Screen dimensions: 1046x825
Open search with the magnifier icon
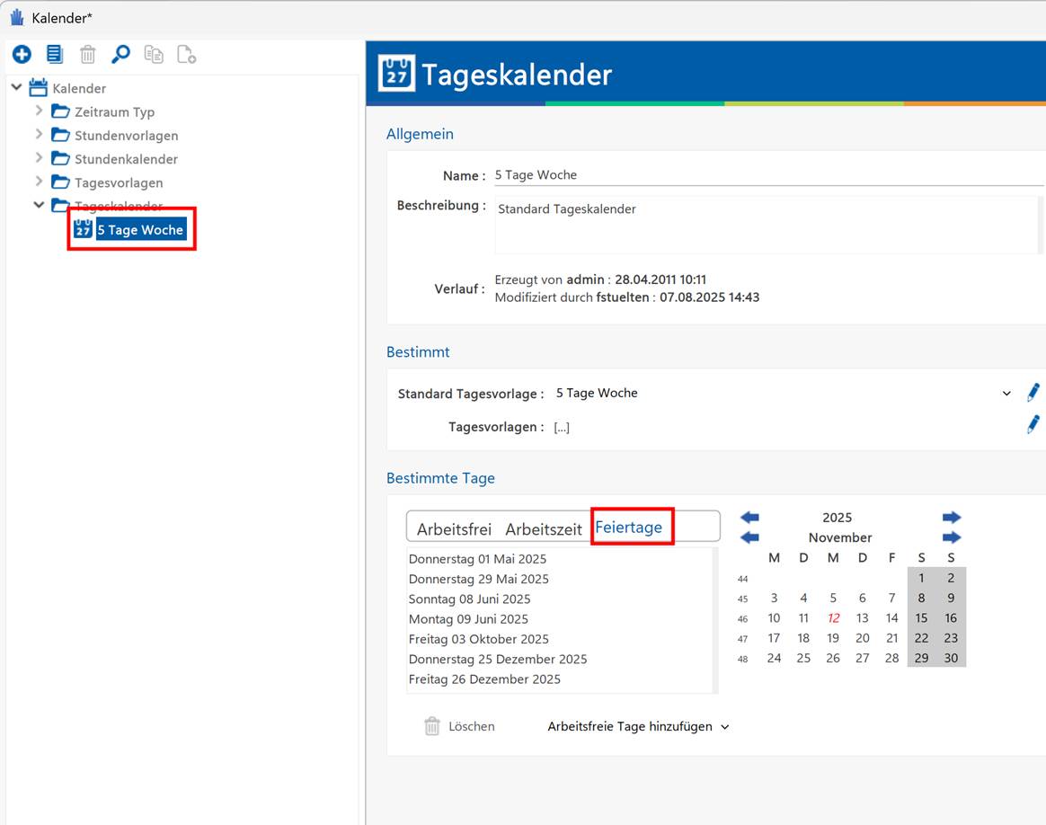(120, 54)
